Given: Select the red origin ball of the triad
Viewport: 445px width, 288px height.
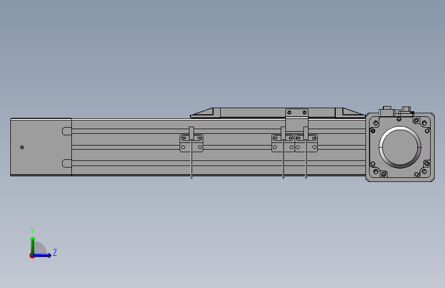Looking at the screenshot, I should coord(32,256).
